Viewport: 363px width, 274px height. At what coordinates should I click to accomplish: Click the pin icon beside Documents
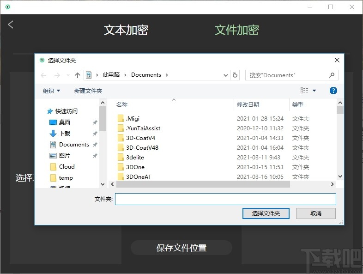95,145
